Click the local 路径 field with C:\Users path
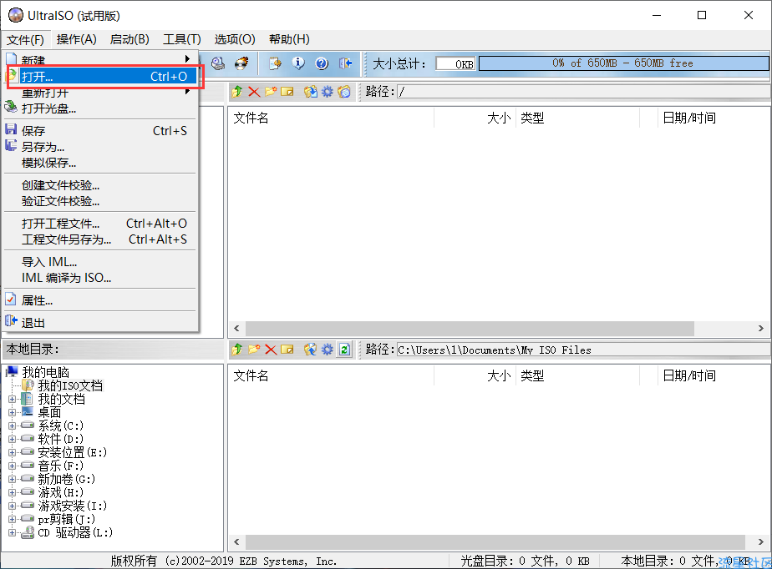 coord(583,350)
